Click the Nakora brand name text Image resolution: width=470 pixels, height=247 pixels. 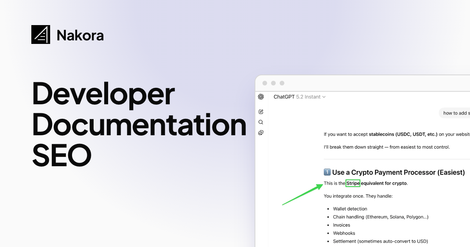point(80,35)
